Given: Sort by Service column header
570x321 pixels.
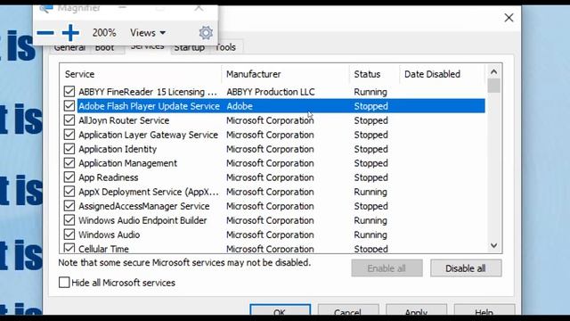Looking at the screenshot, I should [141, 74].
